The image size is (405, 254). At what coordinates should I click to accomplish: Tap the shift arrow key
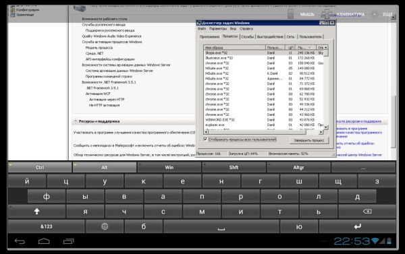point(36,212)
